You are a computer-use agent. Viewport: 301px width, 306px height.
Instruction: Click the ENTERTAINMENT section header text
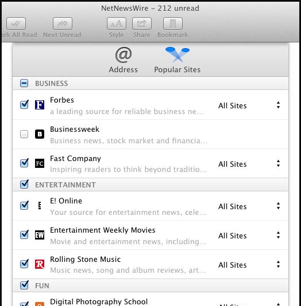65,185
